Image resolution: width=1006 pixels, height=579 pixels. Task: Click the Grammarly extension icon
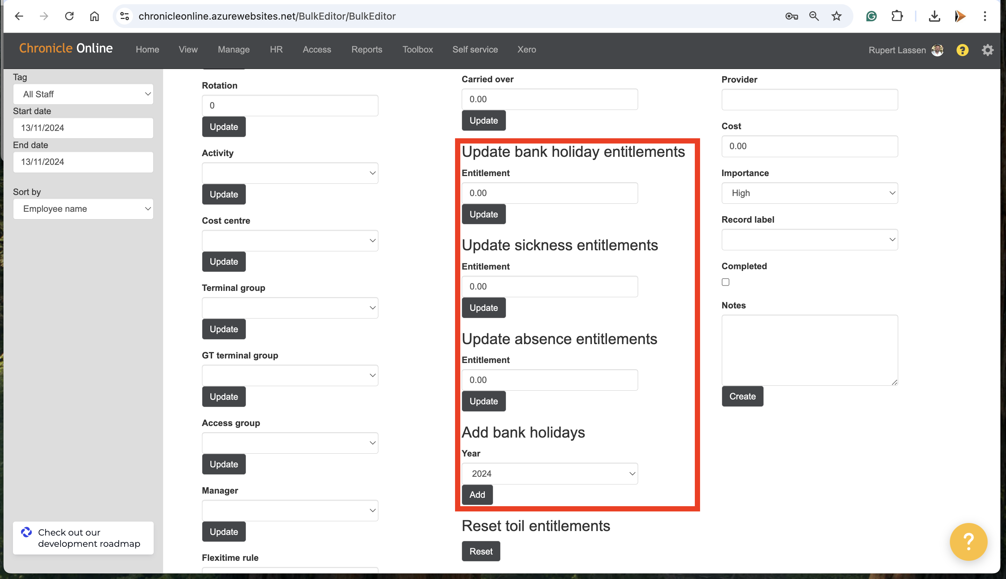(871, 16)
